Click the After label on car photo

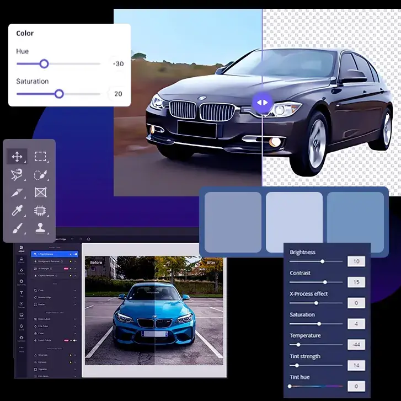point(211,263)
